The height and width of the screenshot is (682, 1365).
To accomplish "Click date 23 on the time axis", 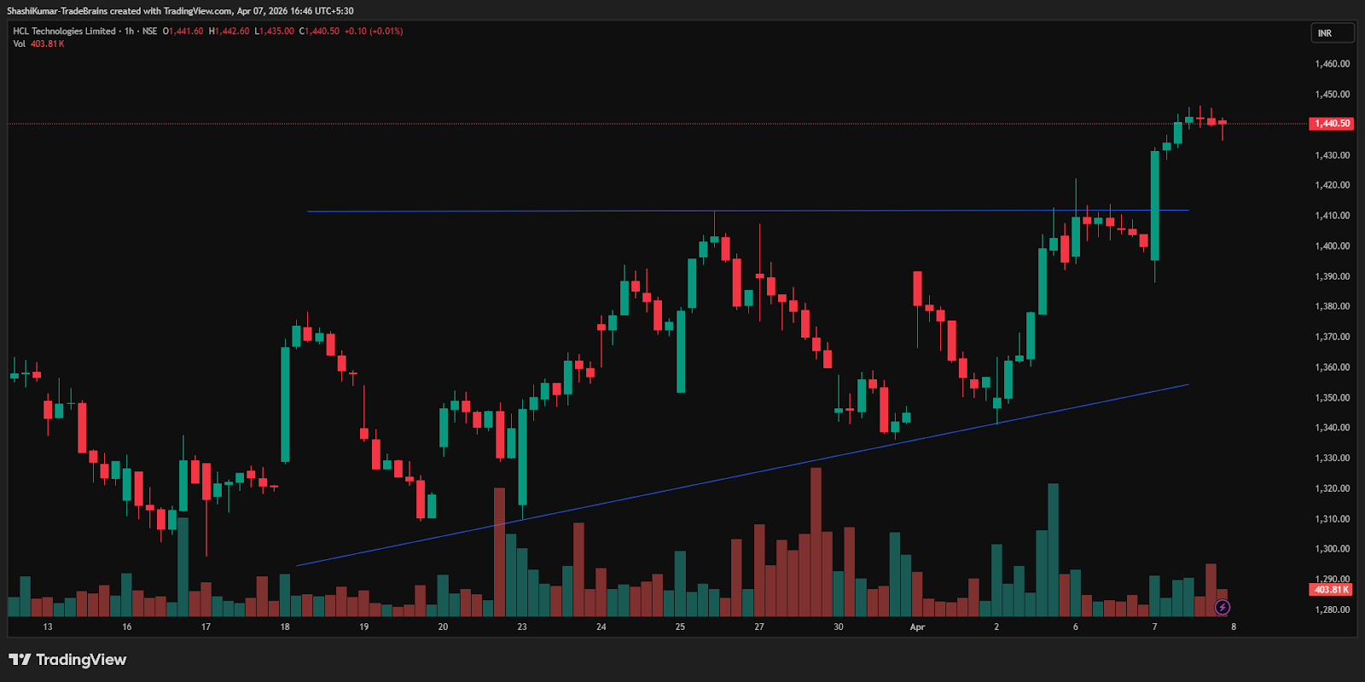I will 522,627.
